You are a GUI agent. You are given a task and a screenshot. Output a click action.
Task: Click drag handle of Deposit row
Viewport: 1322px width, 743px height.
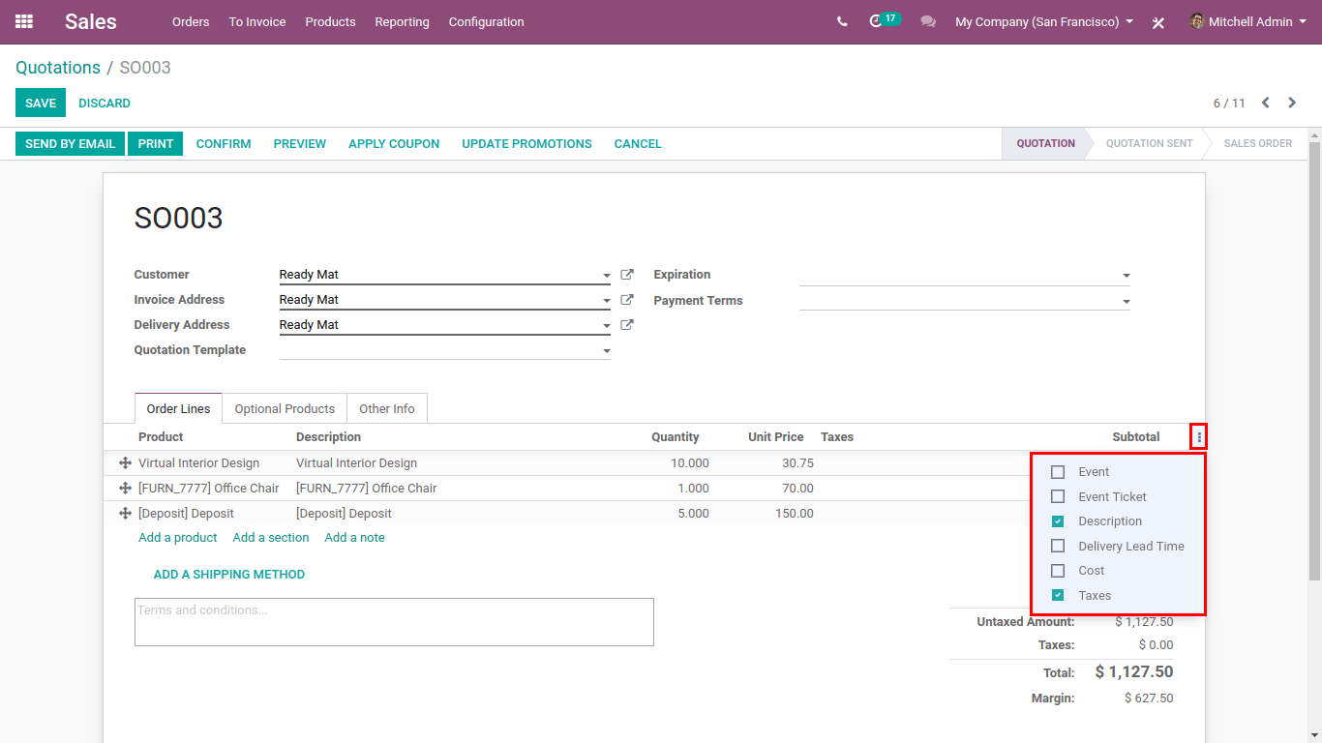[125, 514]
